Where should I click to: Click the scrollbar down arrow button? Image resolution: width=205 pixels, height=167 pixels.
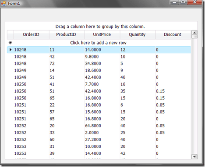pos(194,157)
